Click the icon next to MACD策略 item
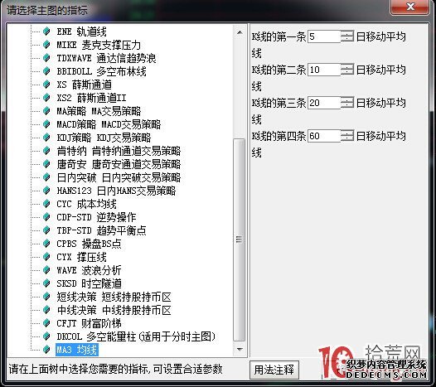Viewport: 436px width, 387px height. pyautogui.click(x=46, y=124)
